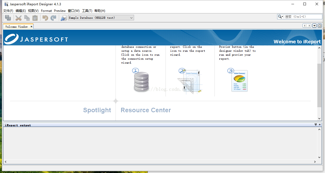Screen dimensions: 325x173
Task: Click the output panel vertical scroll down arrow
Action: [319, 157]
